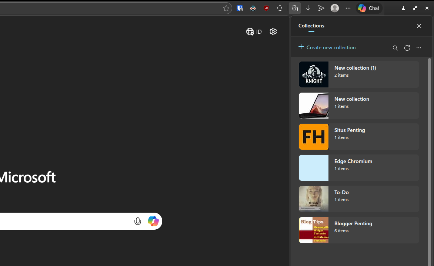Open the Bitwarden extension icon

point(240,8)
